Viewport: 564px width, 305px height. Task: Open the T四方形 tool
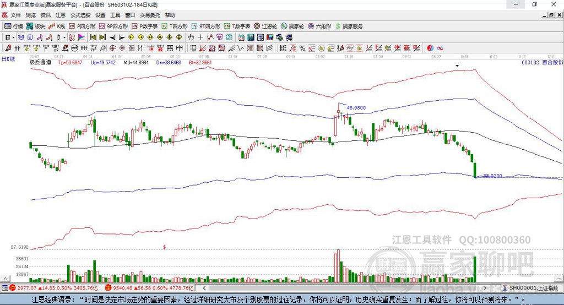click(175, 26)
